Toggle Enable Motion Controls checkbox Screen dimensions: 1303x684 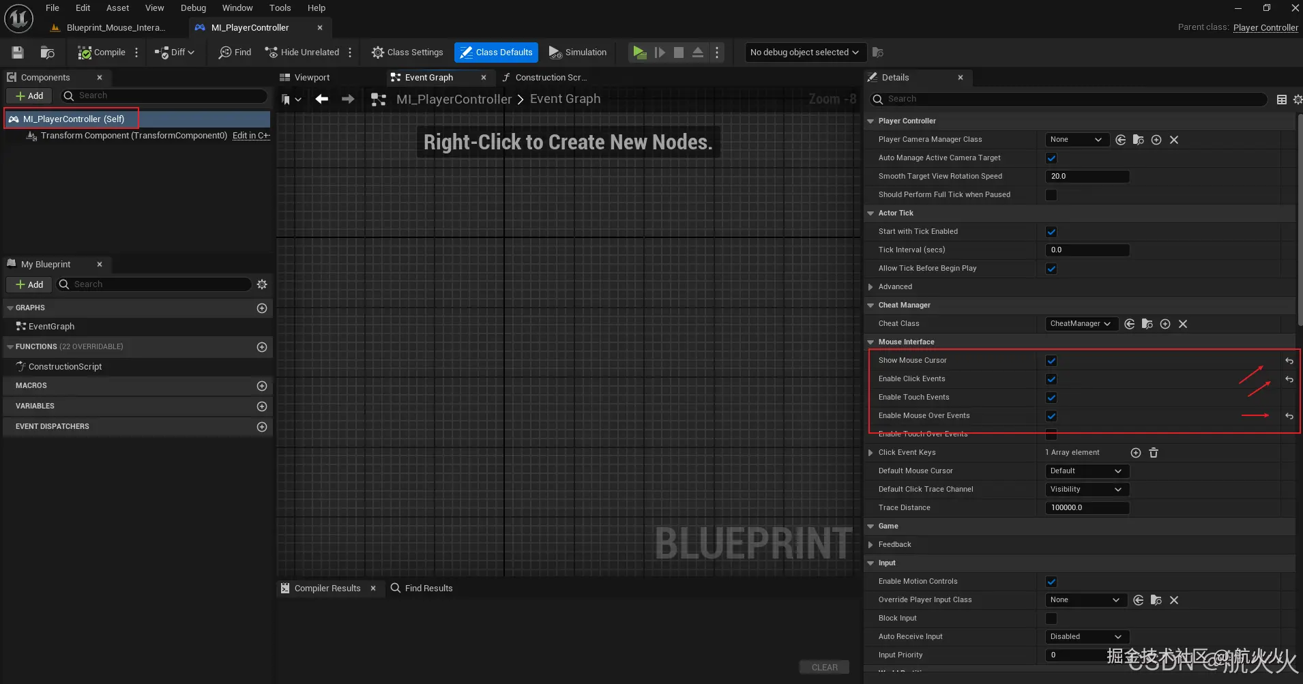tap(1051, 582)
